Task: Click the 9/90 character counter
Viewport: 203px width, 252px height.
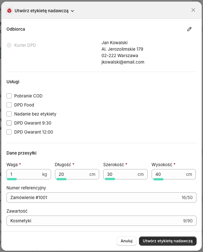Action: [x=188, y=221]
